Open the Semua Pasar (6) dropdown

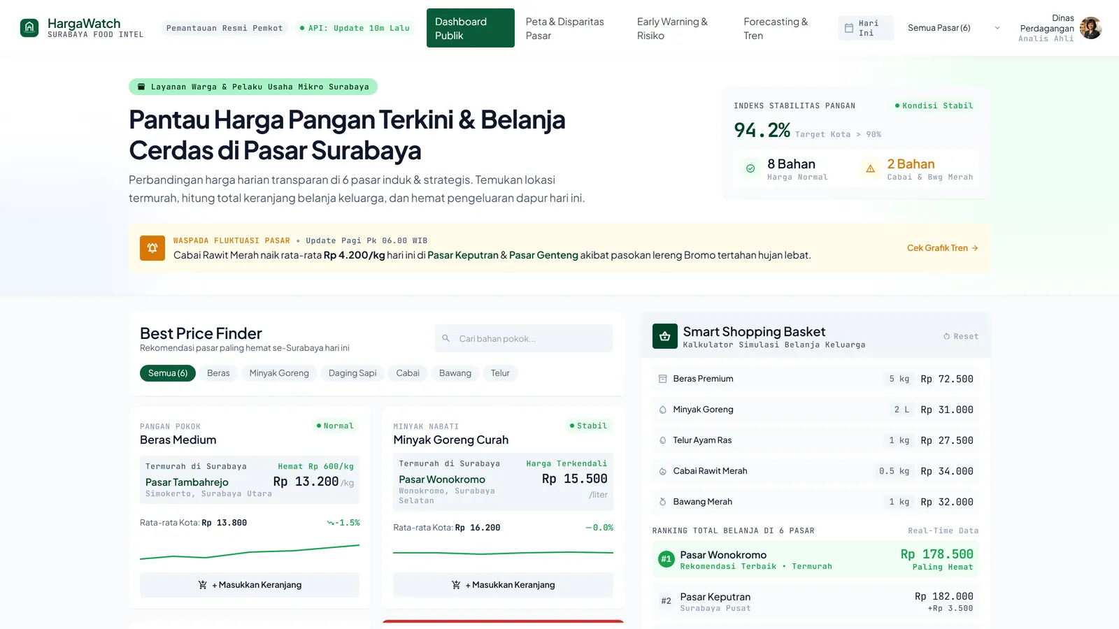[953, 28]
